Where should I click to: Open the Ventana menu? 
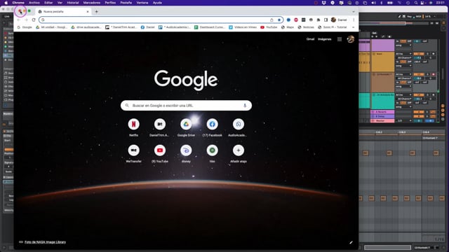tap(142, 3)
